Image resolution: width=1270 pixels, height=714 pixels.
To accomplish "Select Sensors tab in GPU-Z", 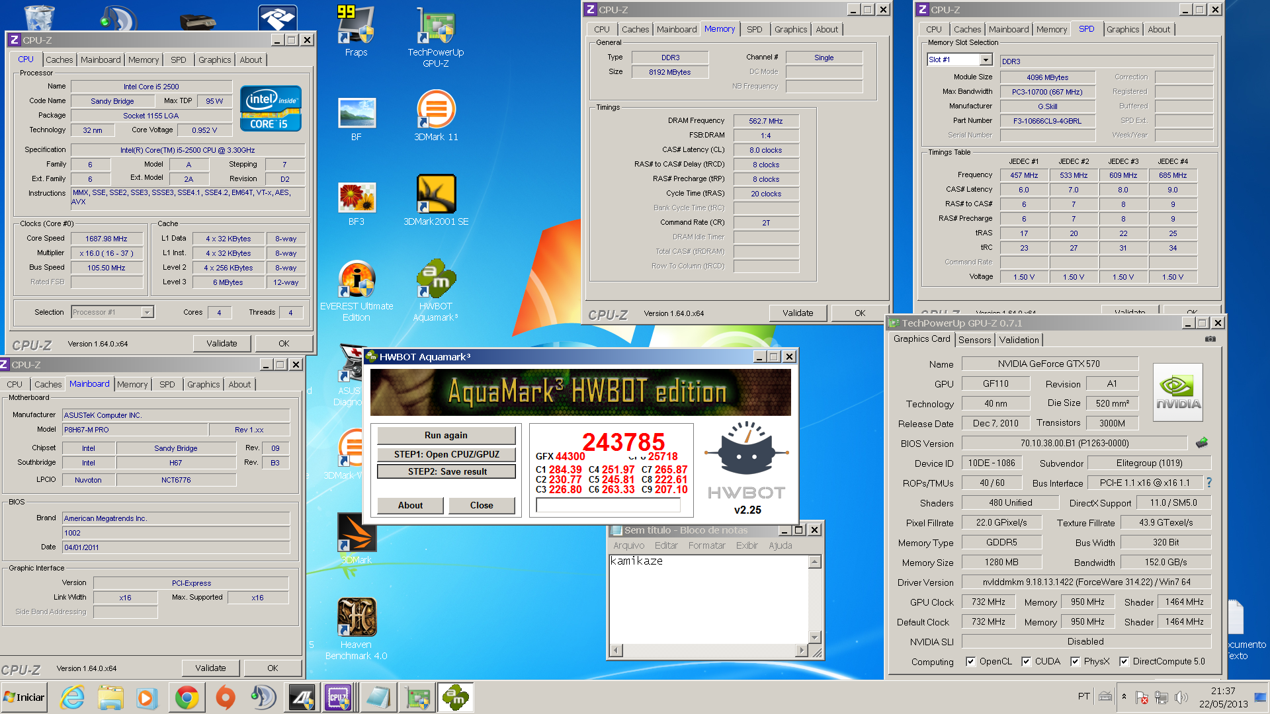I will [x=974, y=340].
